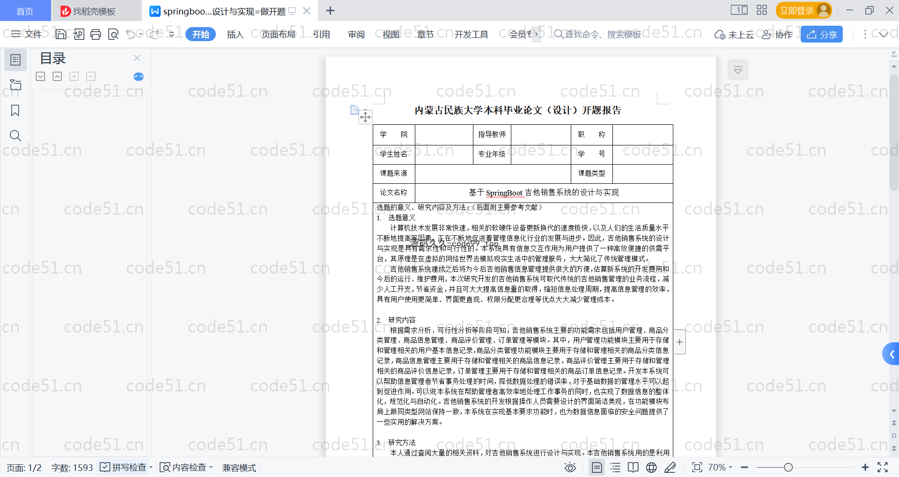Image resolution: width=899 pixels, height=477 pixels.
Task: Collapse all outline levels in 目录 panel
Action: pos(57,76)
